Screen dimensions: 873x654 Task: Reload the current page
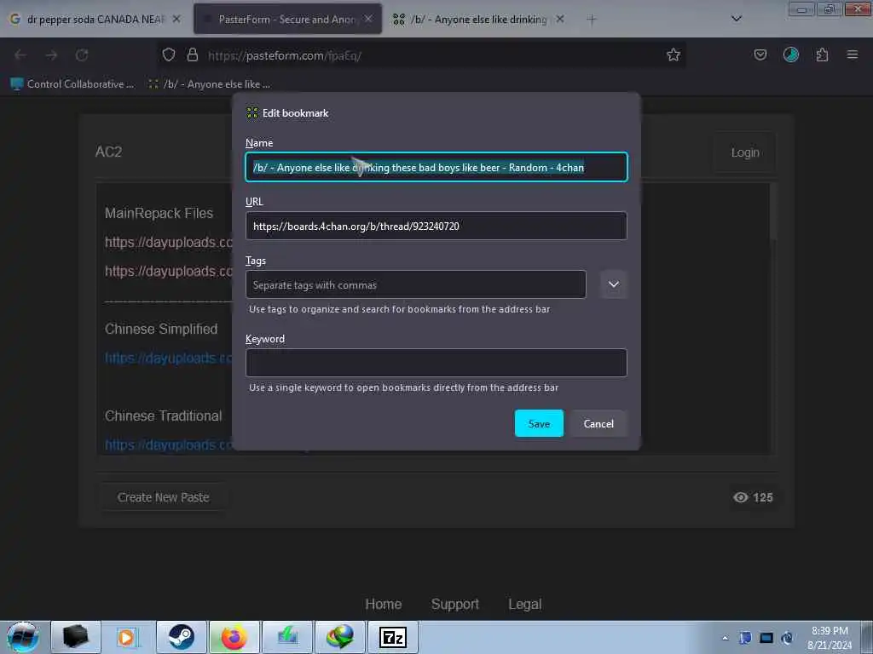(82, 55)
